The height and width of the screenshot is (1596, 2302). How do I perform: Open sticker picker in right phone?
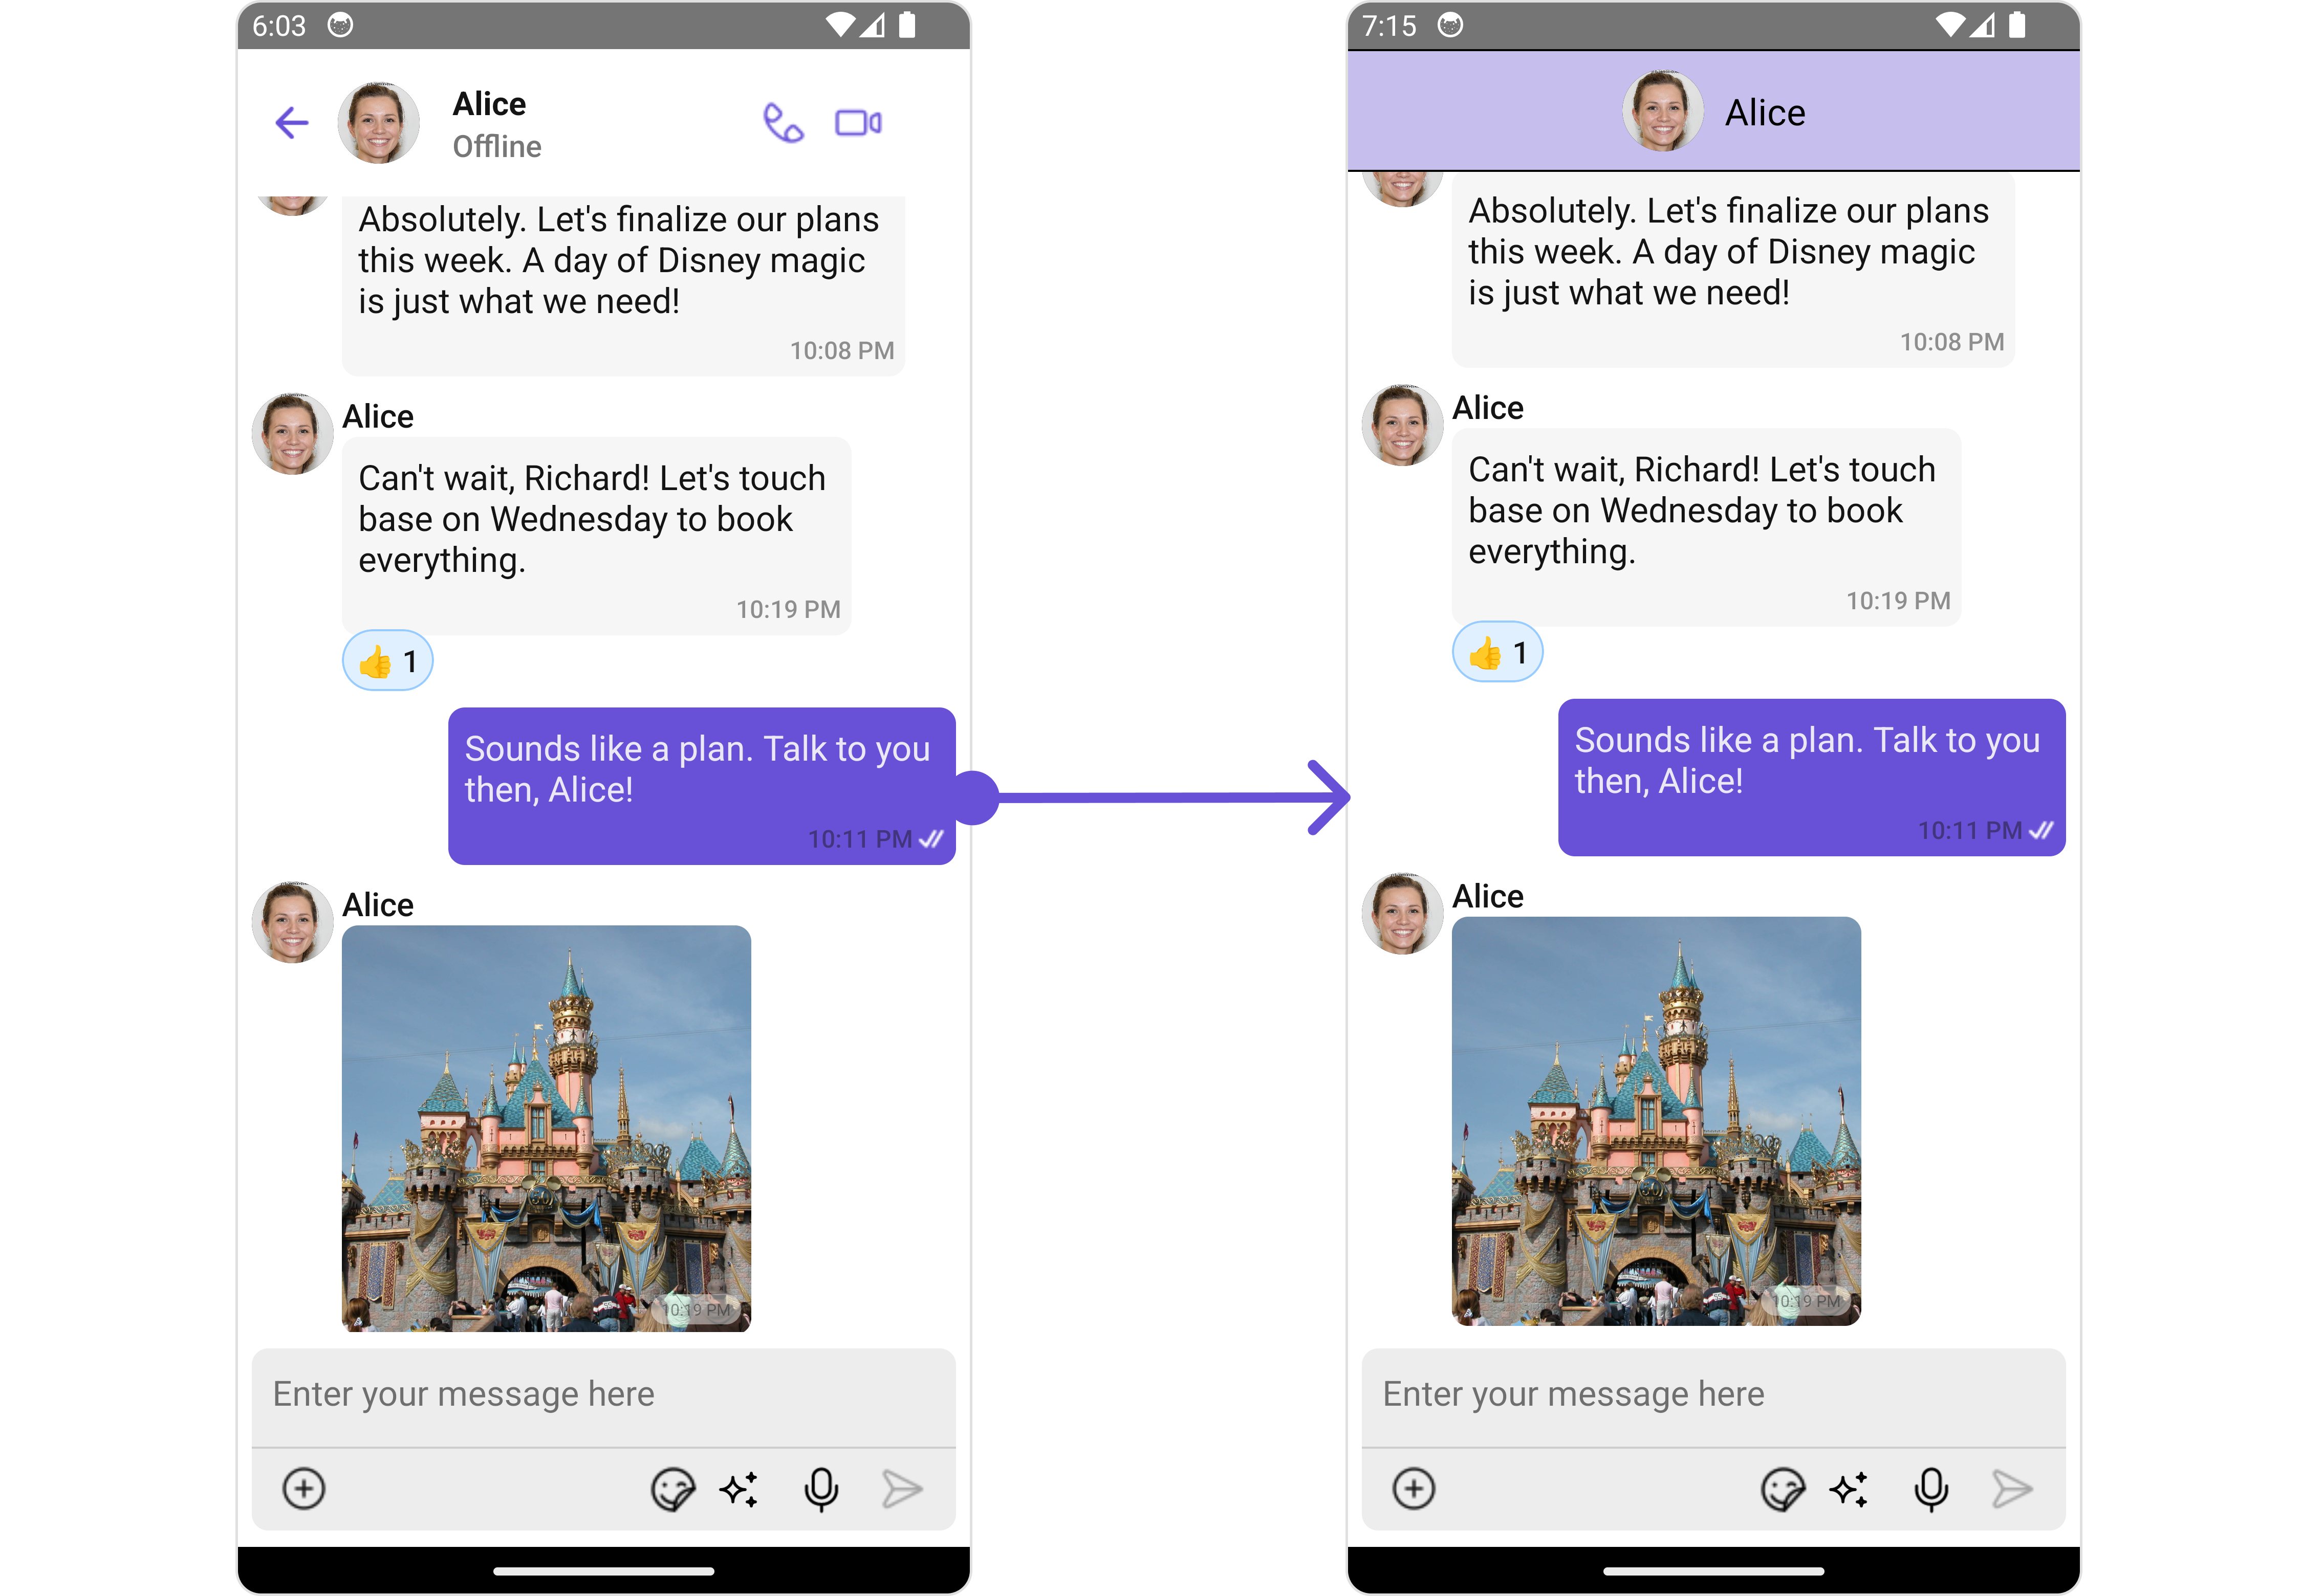[x=1783, y=1489]
